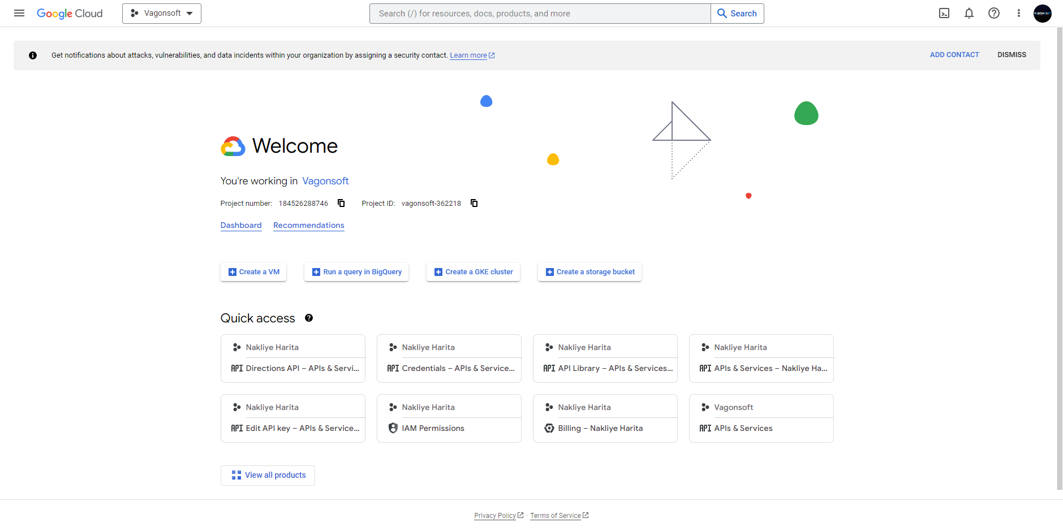
Task: Activate Cloud Shell terminal icon
Action: click(944, 13)
